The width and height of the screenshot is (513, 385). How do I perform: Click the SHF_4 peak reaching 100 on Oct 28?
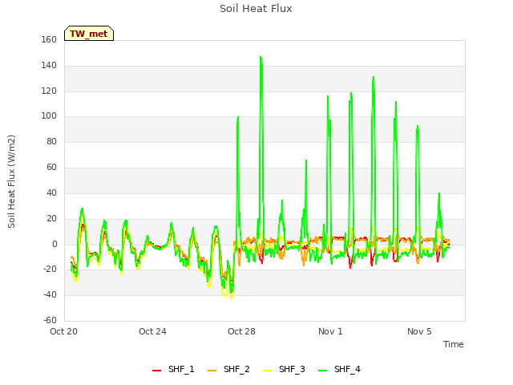click(238, 117)
